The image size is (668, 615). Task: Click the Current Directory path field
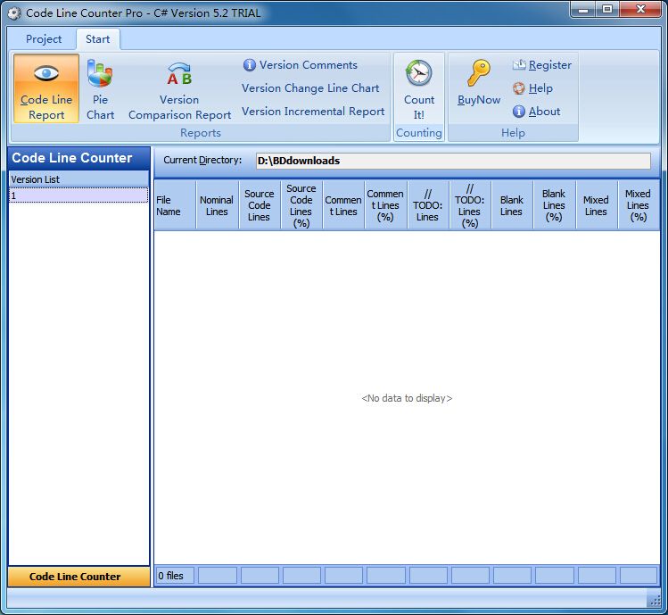pyautogui.click(x=453, y=161)
